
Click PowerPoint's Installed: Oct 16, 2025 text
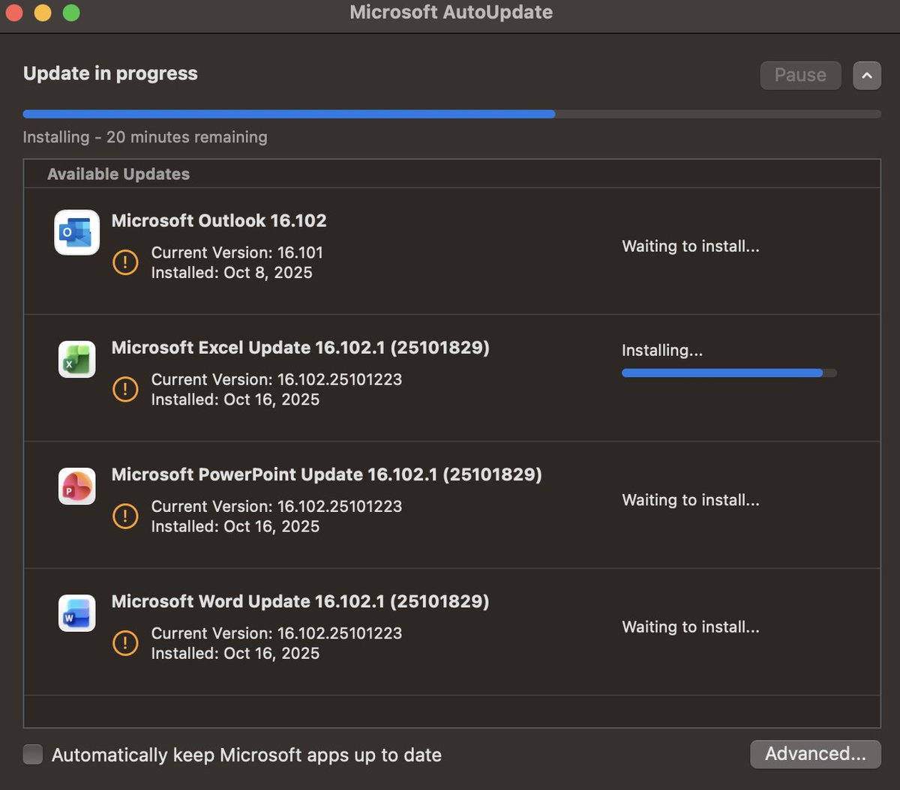pos(235,526)
